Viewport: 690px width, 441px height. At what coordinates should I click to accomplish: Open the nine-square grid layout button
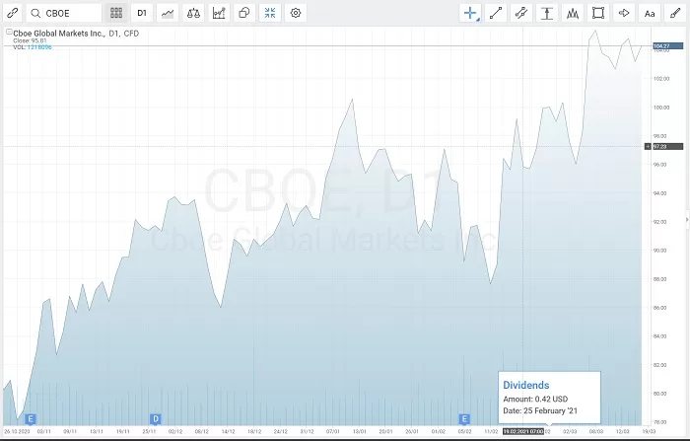pyautogui.click(x=116, y=13)
